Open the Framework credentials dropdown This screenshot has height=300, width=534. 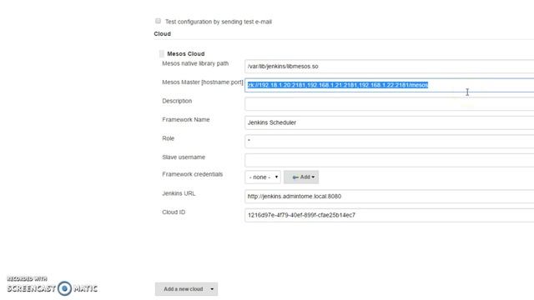coord(263,177)
